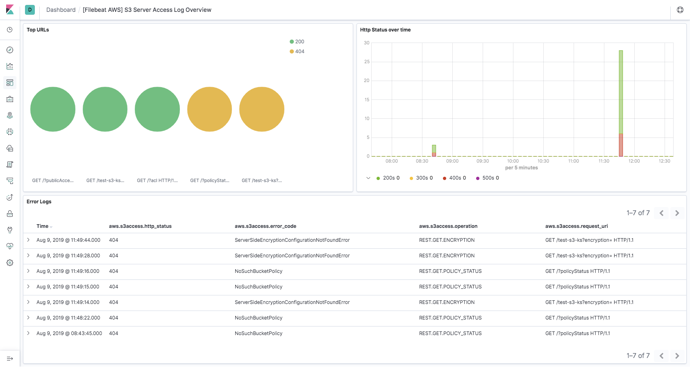Click the Kibana logo icon
Screen dimensions: 690x367
[10, 10]
